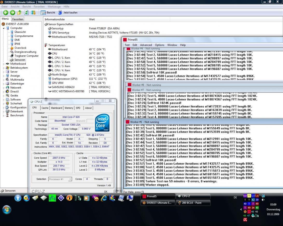Open the Test menu in Prime95

point(127,45)
